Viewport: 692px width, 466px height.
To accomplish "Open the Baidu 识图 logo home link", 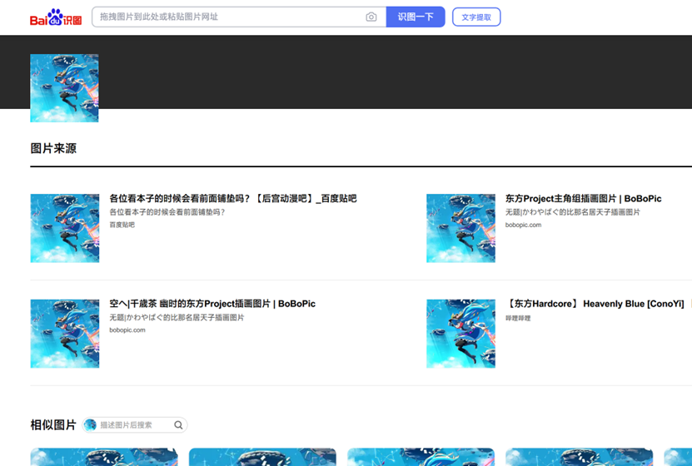I will [x=56, y=17].
